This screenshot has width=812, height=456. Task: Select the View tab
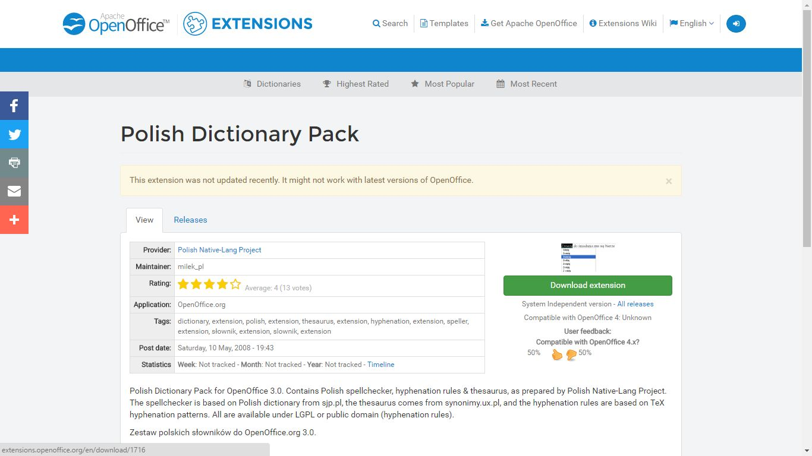pyautogui.click(x=144, y=220)
